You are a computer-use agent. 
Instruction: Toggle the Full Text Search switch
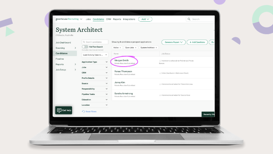coord(85,47)
